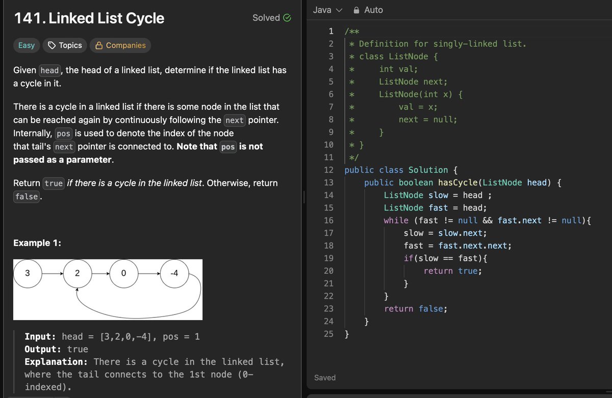Open the Java language dropdown

coord(327,10)
